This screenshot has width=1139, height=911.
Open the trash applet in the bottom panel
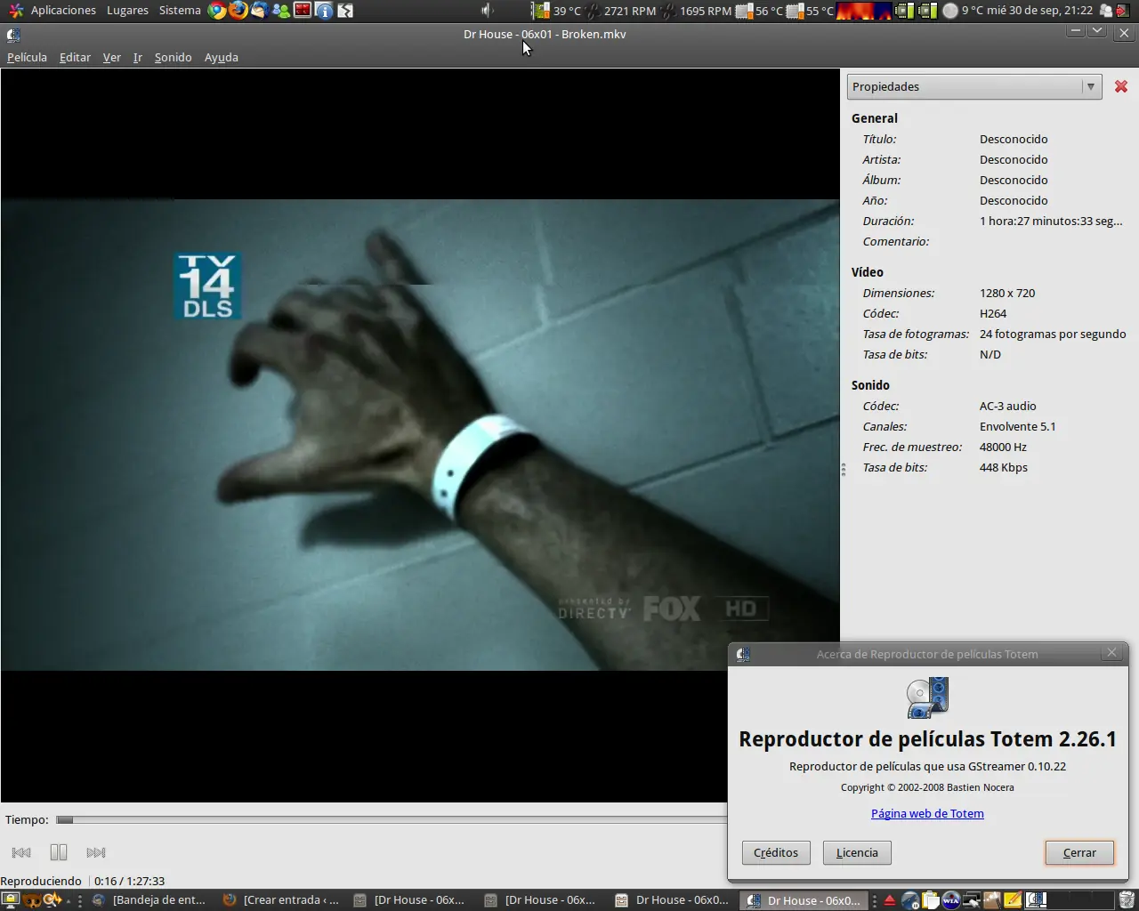[1127, 900]
